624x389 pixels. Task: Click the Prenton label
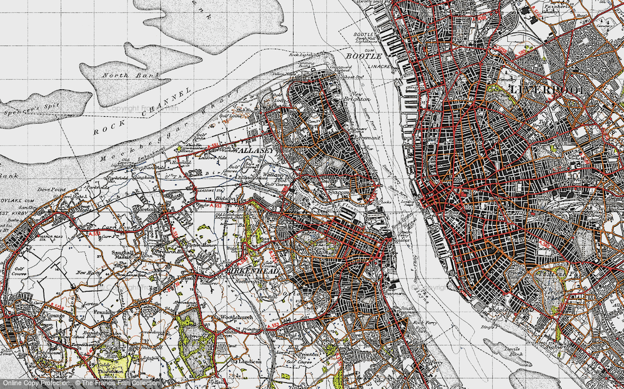[310, 353]
